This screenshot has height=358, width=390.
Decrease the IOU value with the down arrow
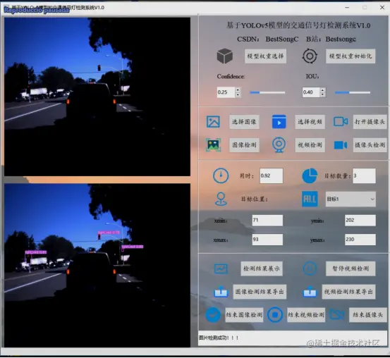322,94
